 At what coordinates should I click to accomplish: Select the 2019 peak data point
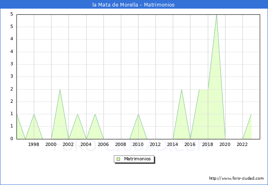[216, 15]
